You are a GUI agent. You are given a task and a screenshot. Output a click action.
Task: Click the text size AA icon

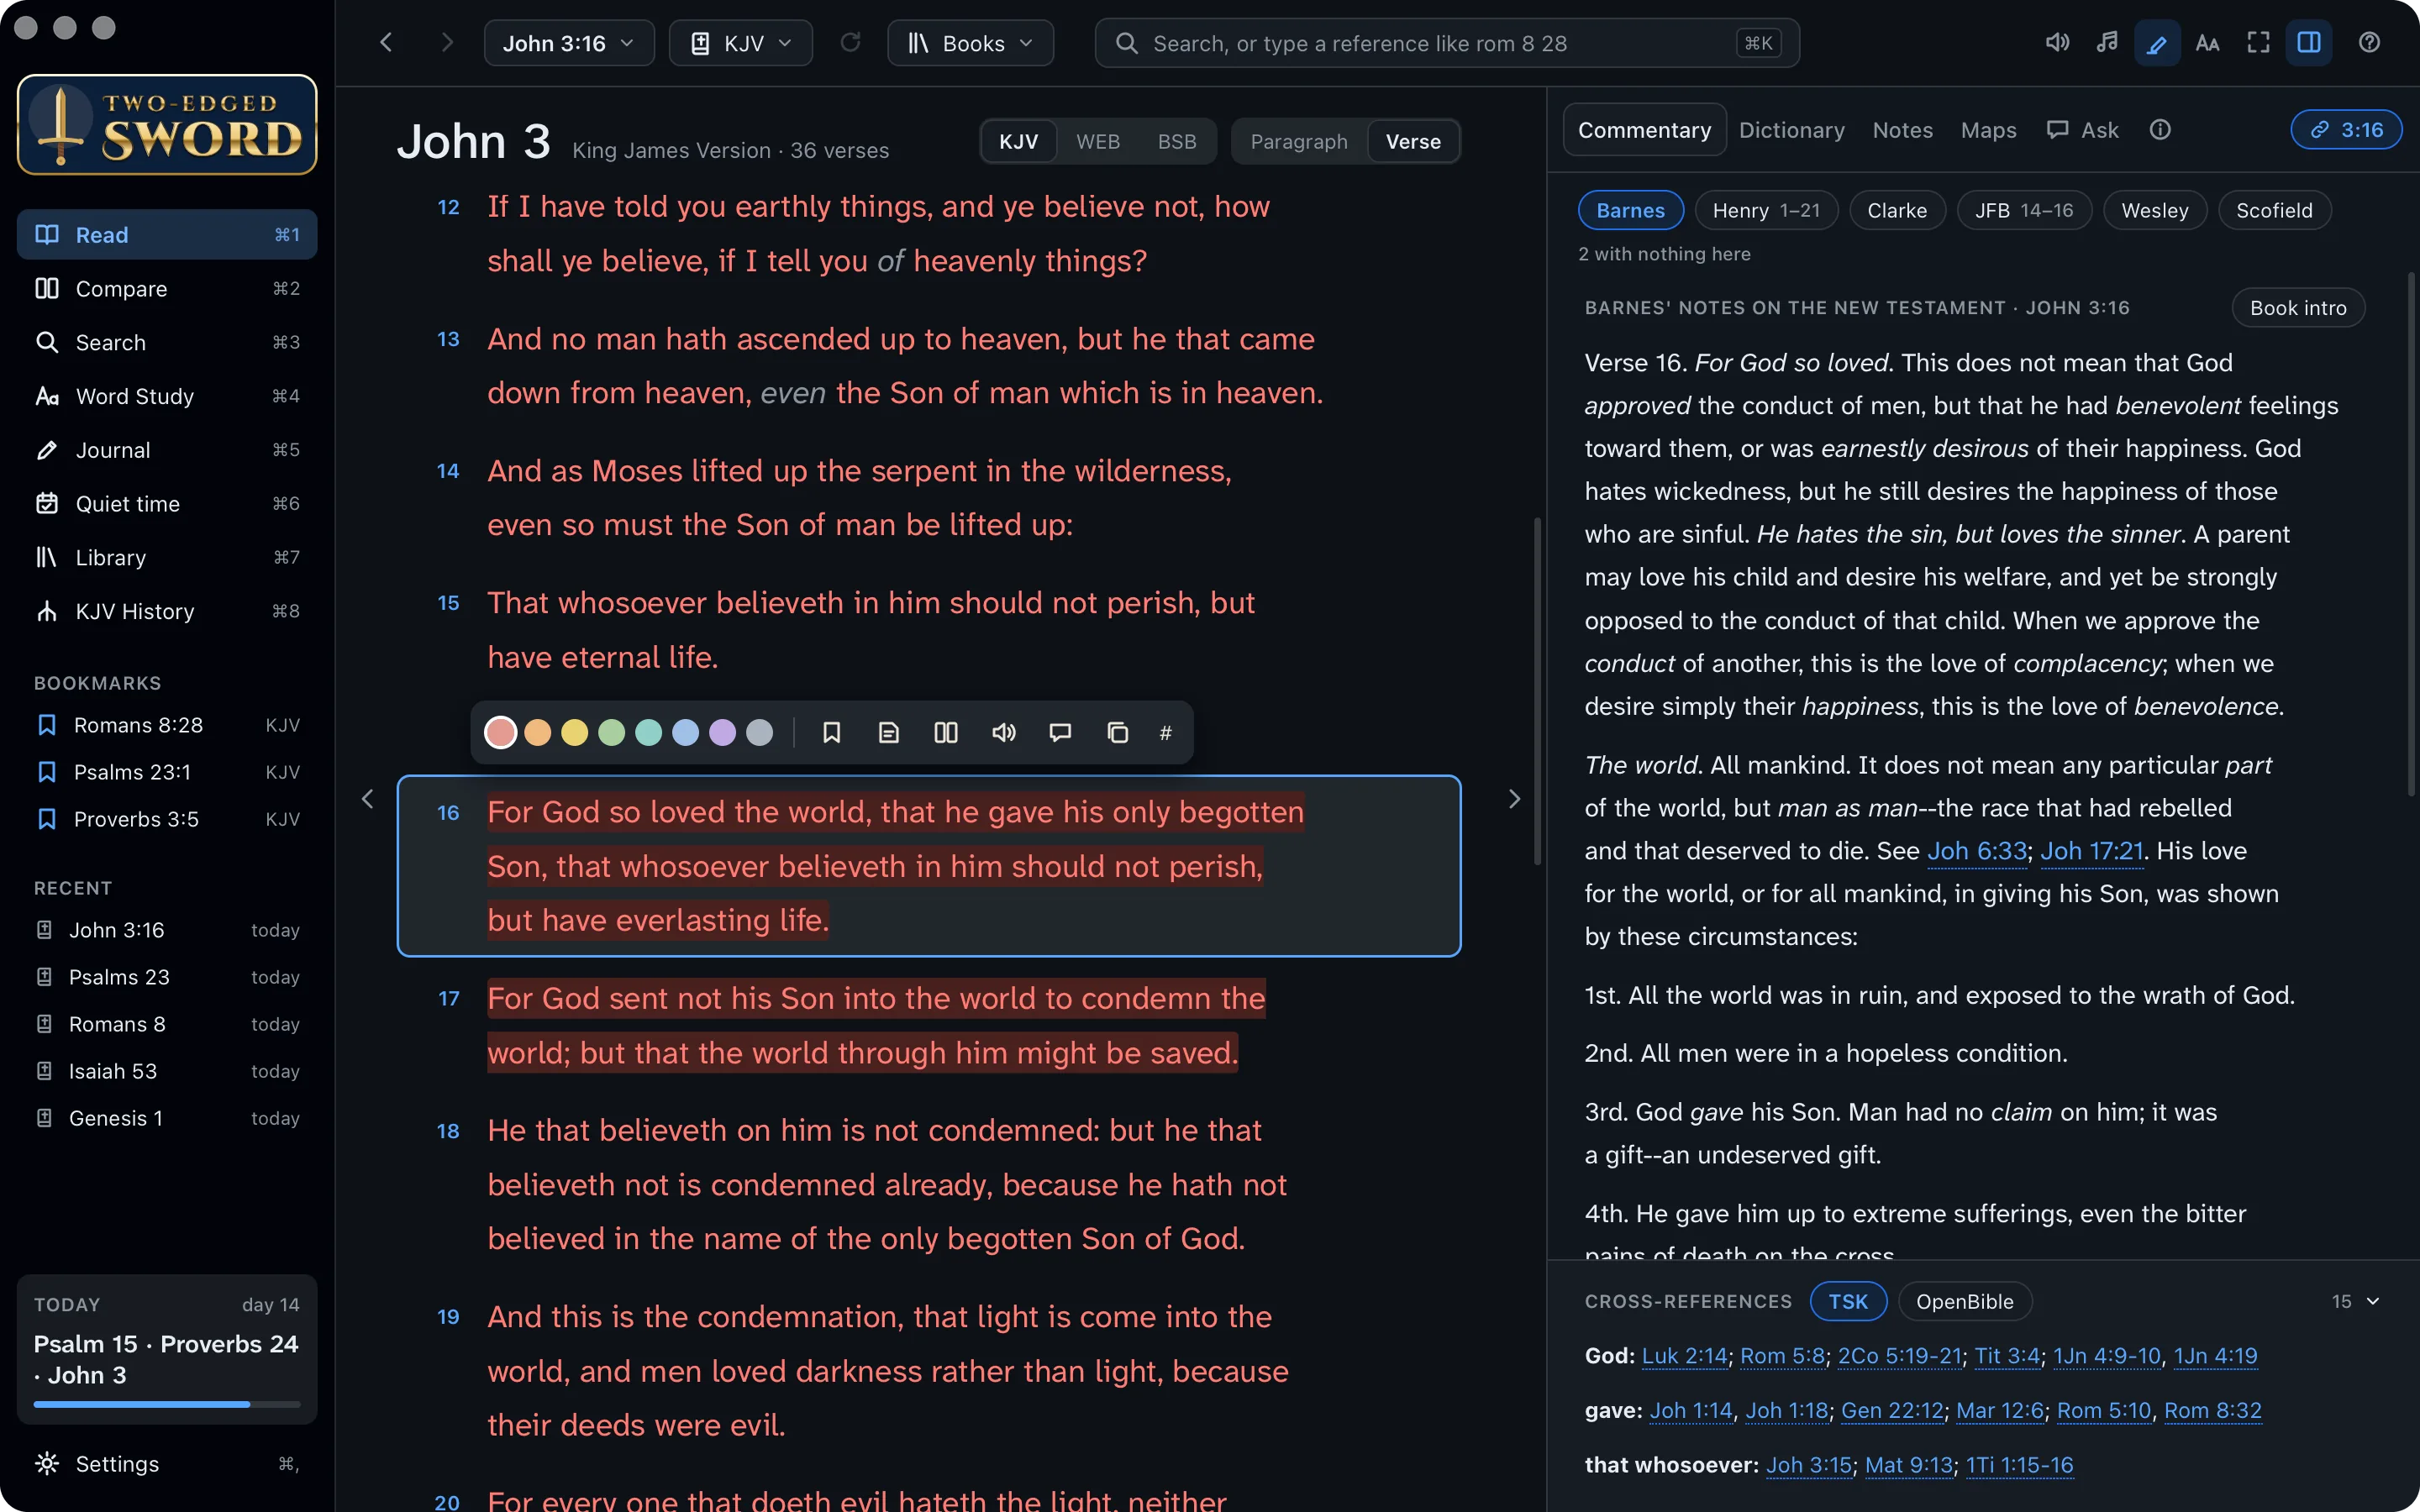point(2208,43)
